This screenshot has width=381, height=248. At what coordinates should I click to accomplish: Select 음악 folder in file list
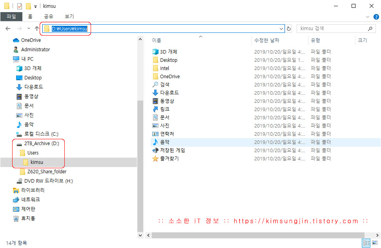point(161,142)
